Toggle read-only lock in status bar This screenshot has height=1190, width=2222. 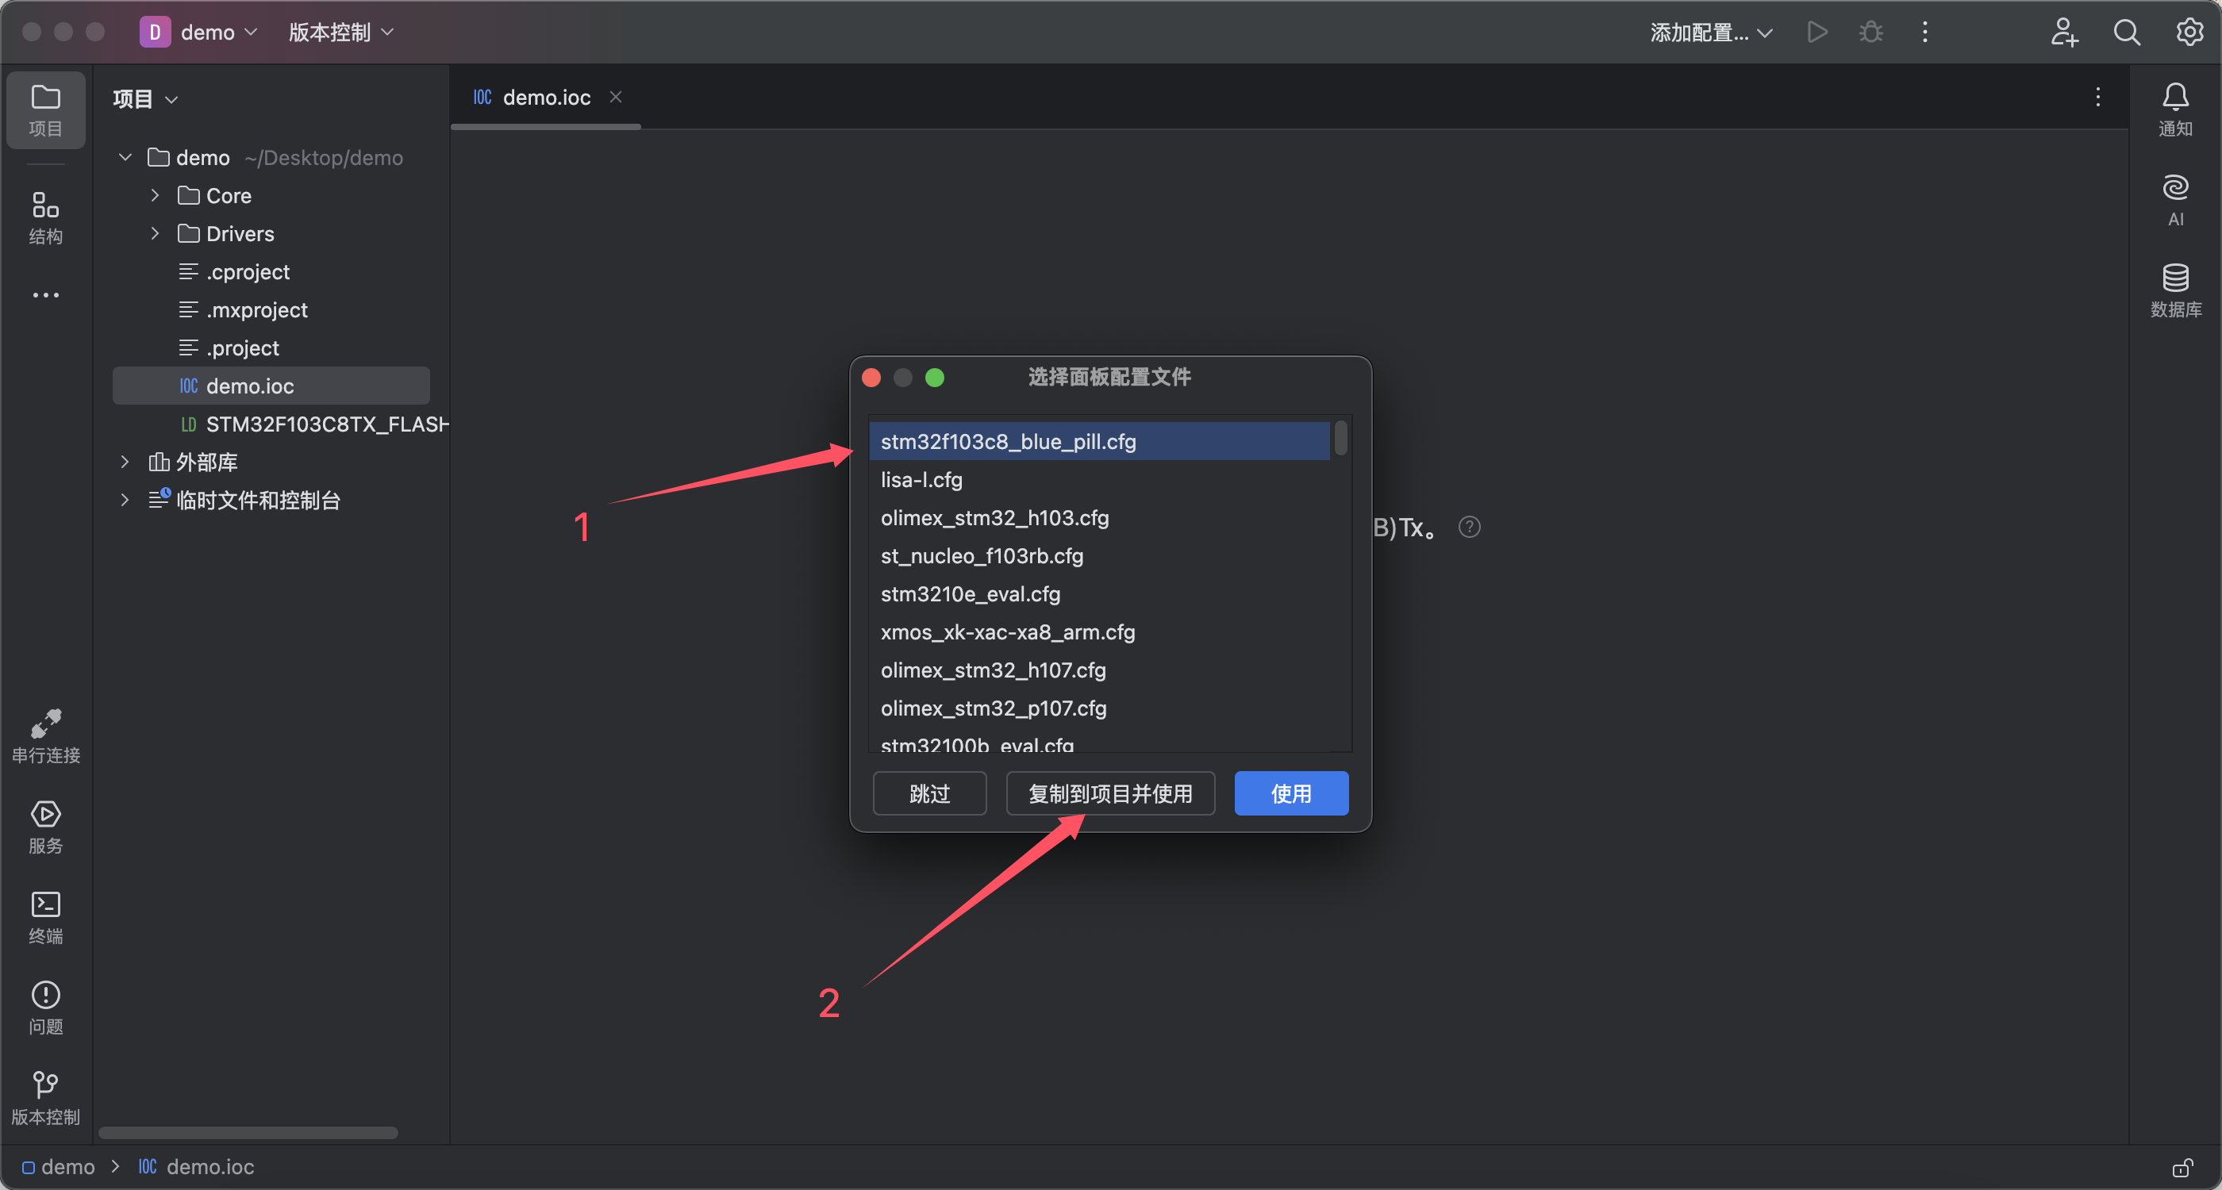2182,1167
